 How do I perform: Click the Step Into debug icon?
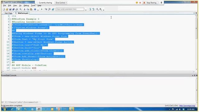(46, 9)
